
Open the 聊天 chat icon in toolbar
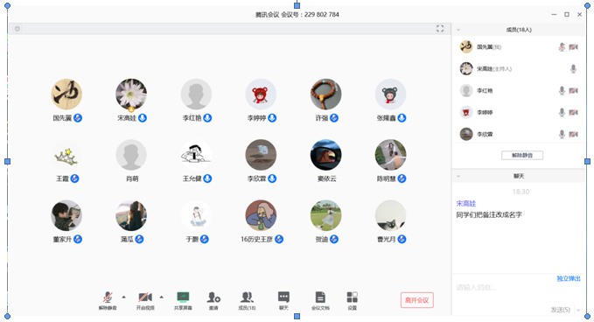pos(283,297)
